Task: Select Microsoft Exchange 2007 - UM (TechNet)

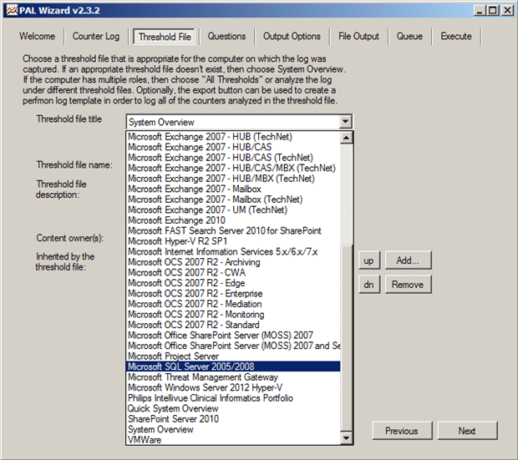Action: point(233,210)
